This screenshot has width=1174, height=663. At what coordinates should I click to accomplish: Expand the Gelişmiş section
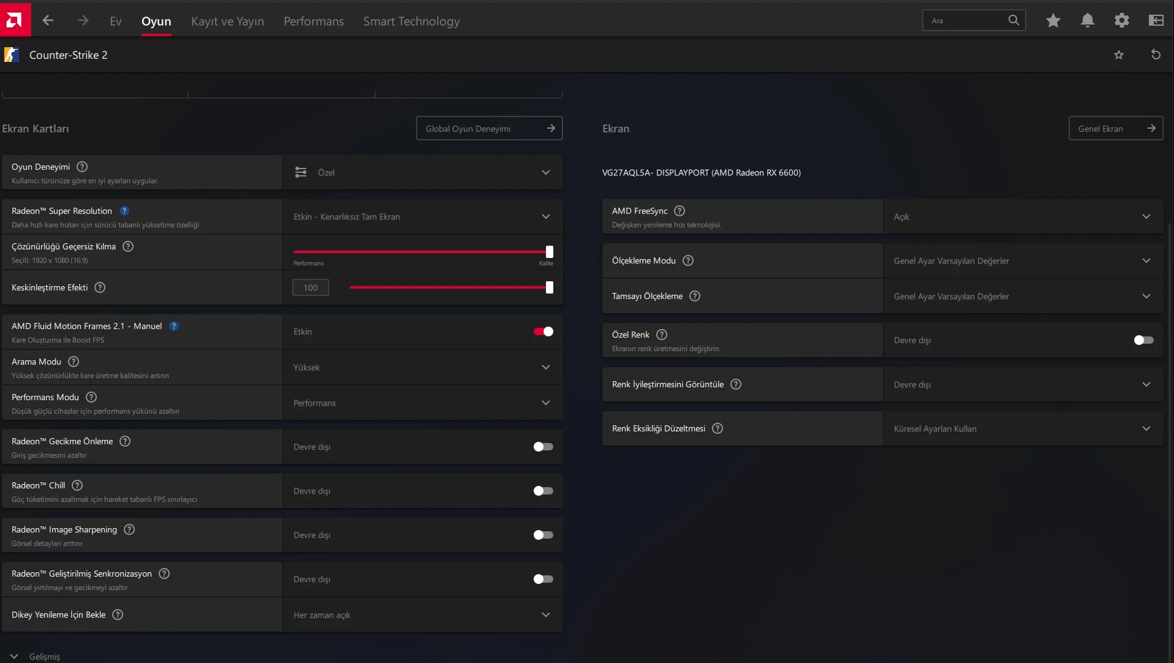(36, 656)
